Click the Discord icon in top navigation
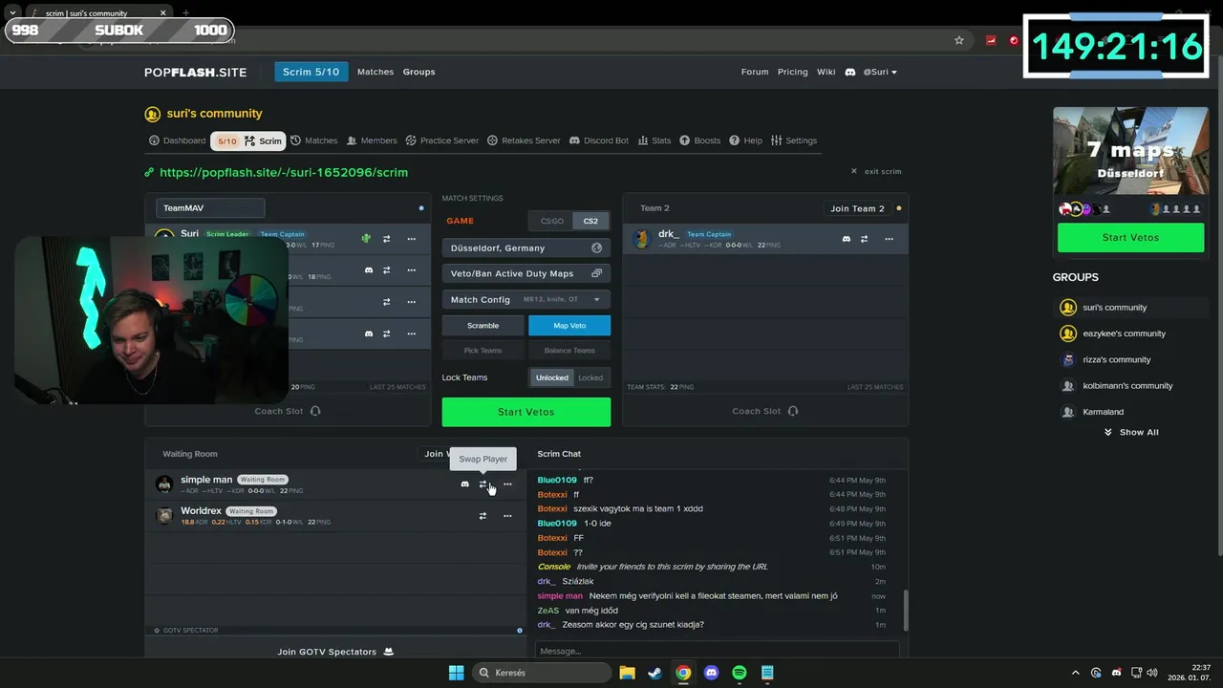1223x688 pixels. (849, 72)
